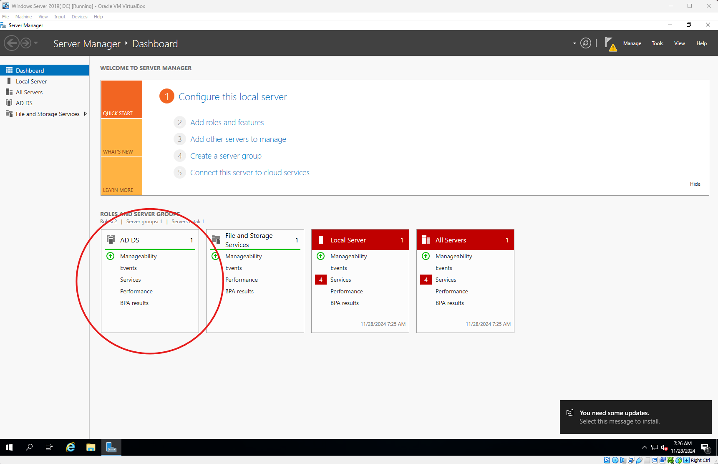Open the All Servers tile header
The width and height of the screenshot is (718, 464).
466,240
